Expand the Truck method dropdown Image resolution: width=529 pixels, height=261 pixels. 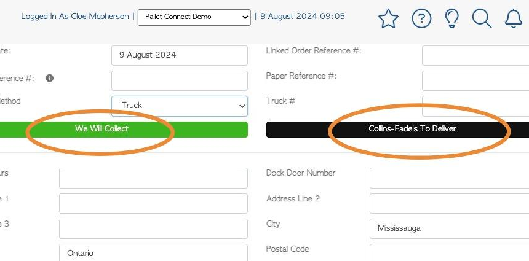coord(180,106)
